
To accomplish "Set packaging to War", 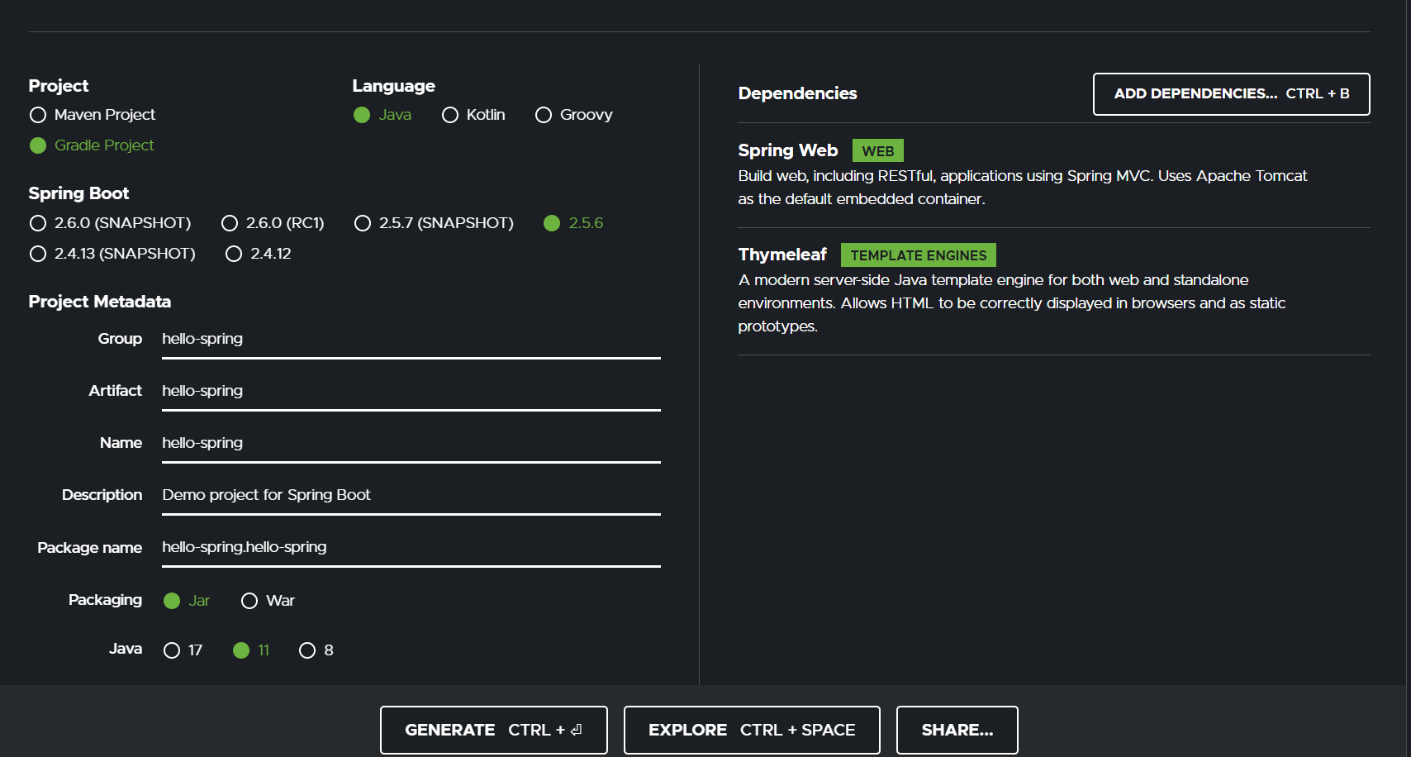I will 268,601.
